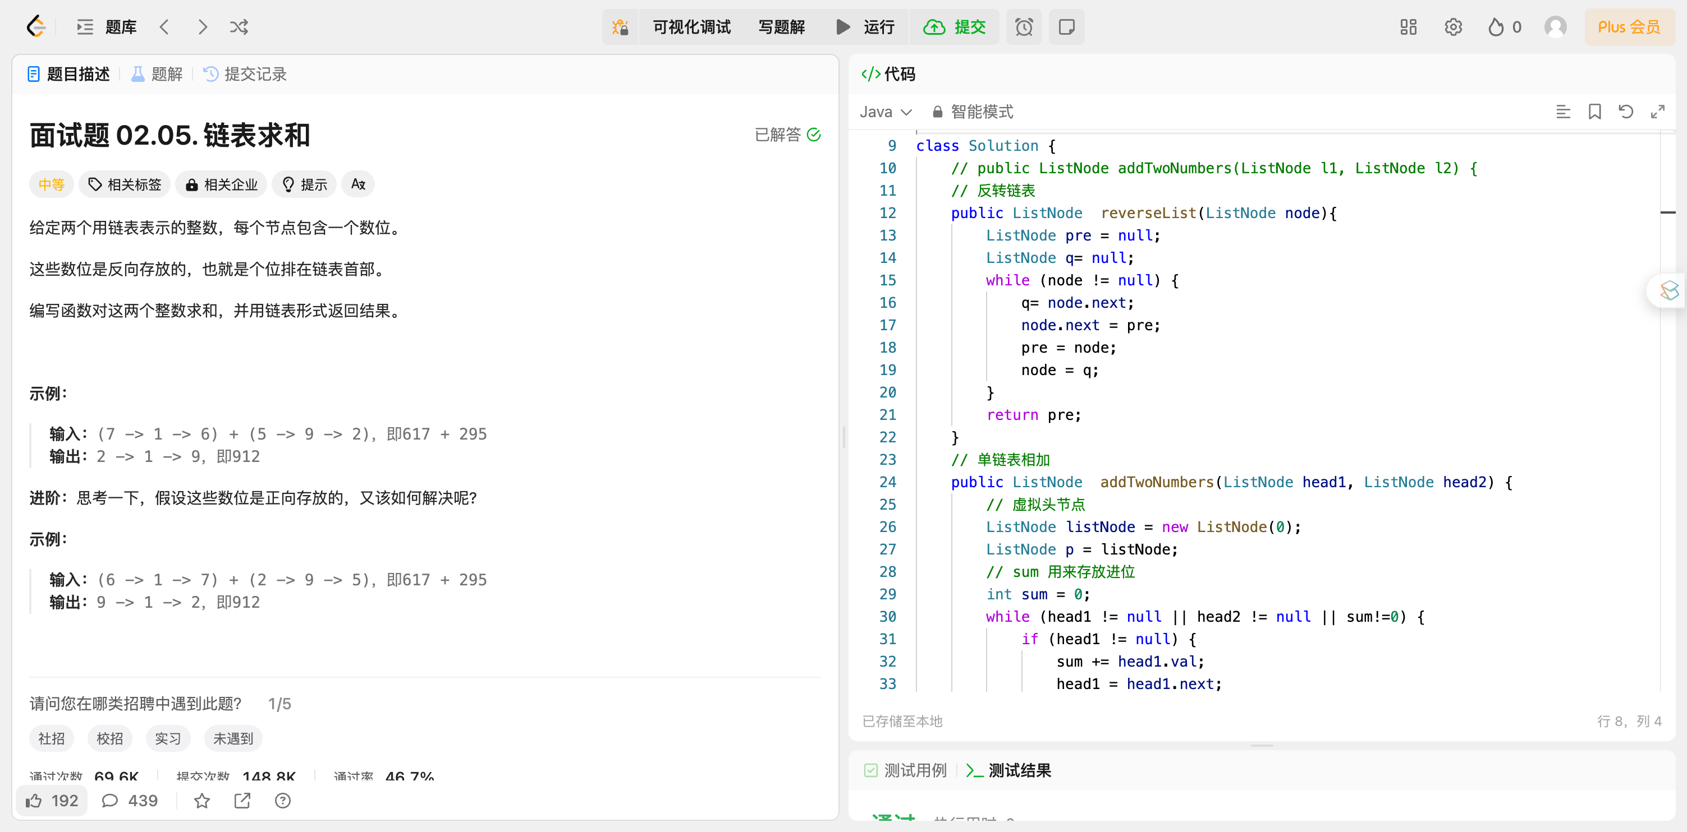The width and height of the screenshot is (1687, 832).
Task: Click code line 'return pre;'
Action: [1033, 415]
